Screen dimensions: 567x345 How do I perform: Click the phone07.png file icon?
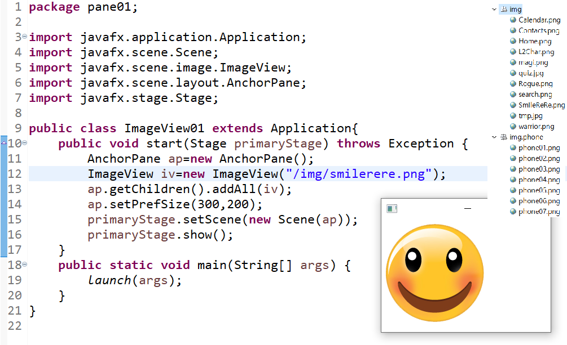pyautogui.click(x=513, y=212)
